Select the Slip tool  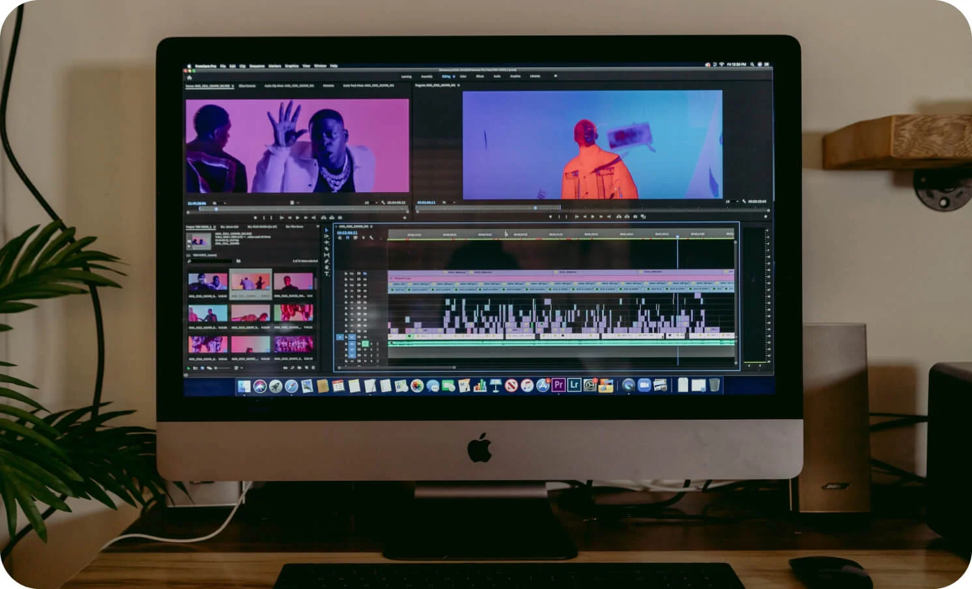[326, 255]
